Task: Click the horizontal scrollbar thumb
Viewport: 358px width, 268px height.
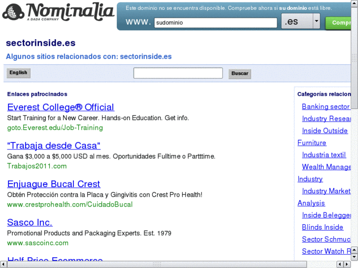Action: coord(157,265)
